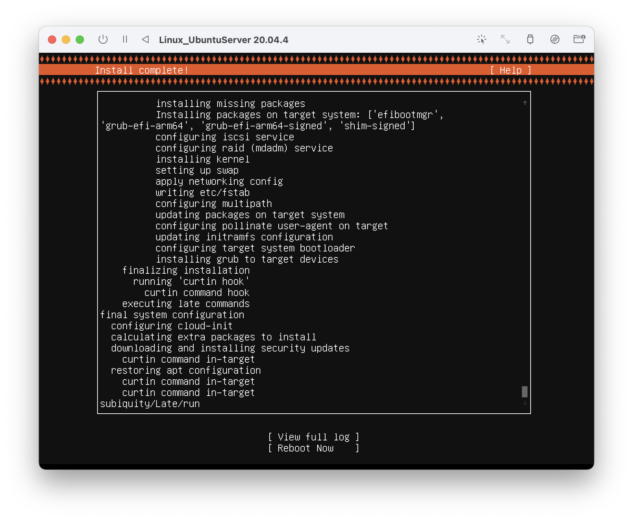Click the 'Install complete!' header text
The height and width of the screenshot is (521, 633).
142,71
